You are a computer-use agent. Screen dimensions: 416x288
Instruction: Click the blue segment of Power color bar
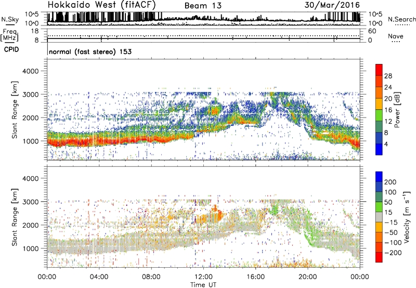tap(379, 149)
